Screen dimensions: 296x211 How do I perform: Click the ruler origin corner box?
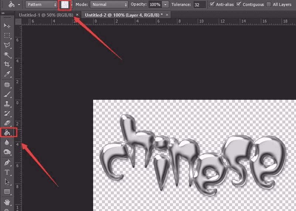[18, 22]
